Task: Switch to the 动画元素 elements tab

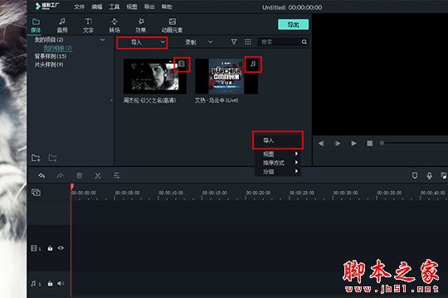Action: 172,26
